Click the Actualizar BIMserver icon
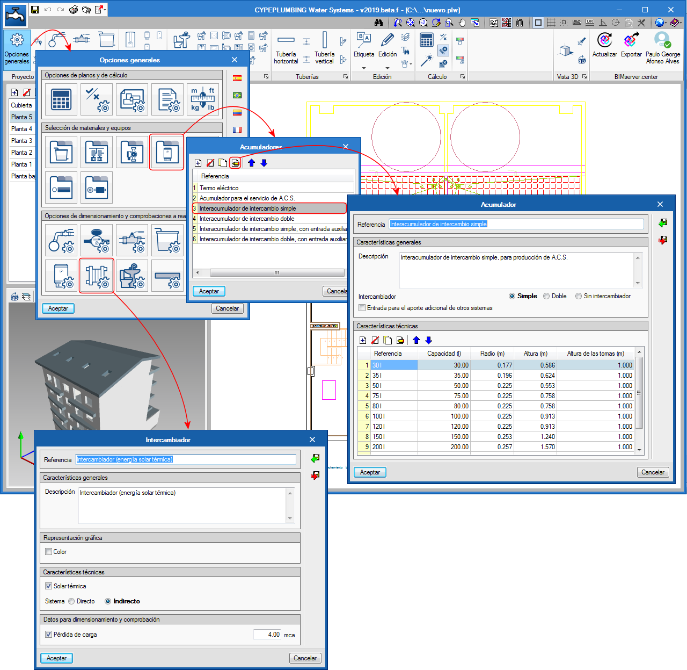The height and width of the screenshot is (670, 687). tap(605, 45)
